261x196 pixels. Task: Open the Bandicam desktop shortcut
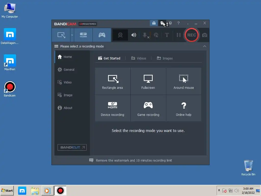point(10,89)
